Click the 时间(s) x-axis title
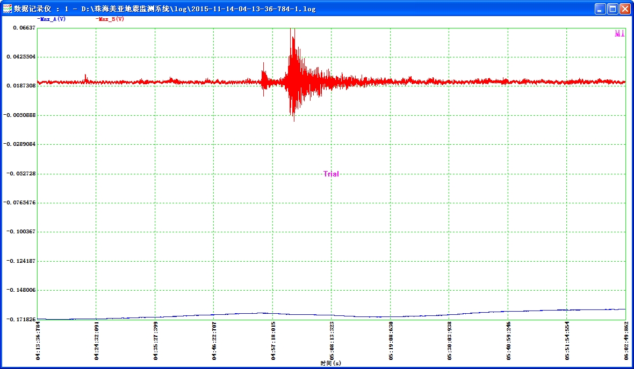This screenshot has width=634, height=369. (x=331, y=363)
